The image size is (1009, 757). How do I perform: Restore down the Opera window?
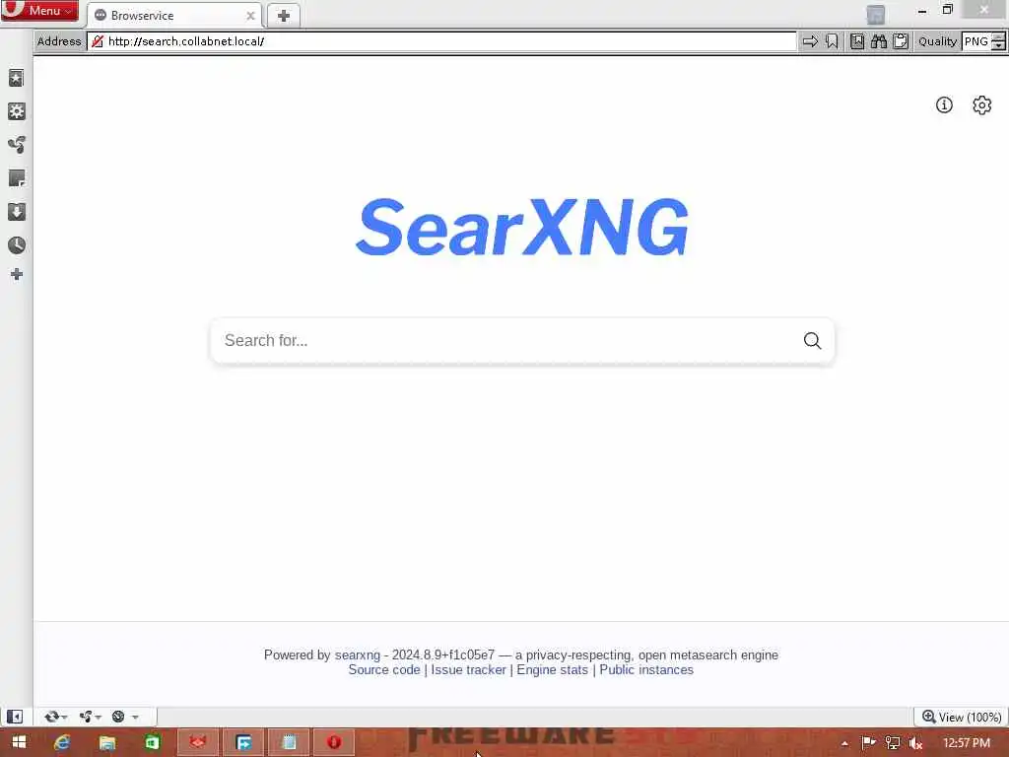(947, 10)
